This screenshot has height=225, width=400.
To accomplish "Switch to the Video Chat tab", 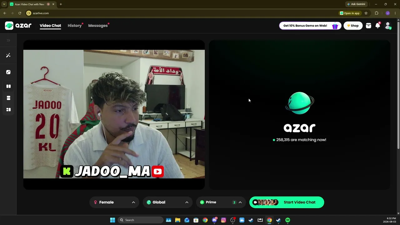I will coord(50,26).
